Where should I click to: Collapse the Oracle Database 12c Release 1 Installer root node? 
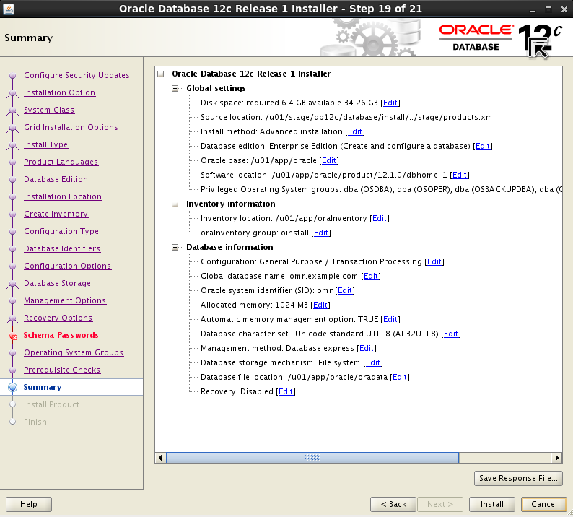coord(160,74)
